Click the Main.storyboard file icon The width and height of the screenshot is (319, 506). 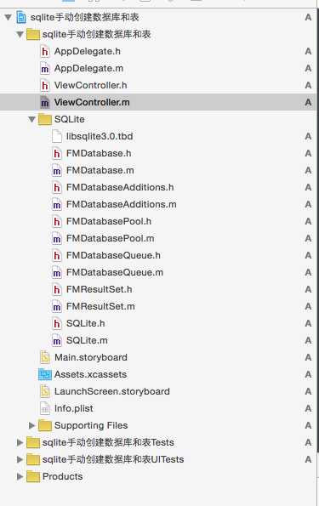[x=45, y=357]
